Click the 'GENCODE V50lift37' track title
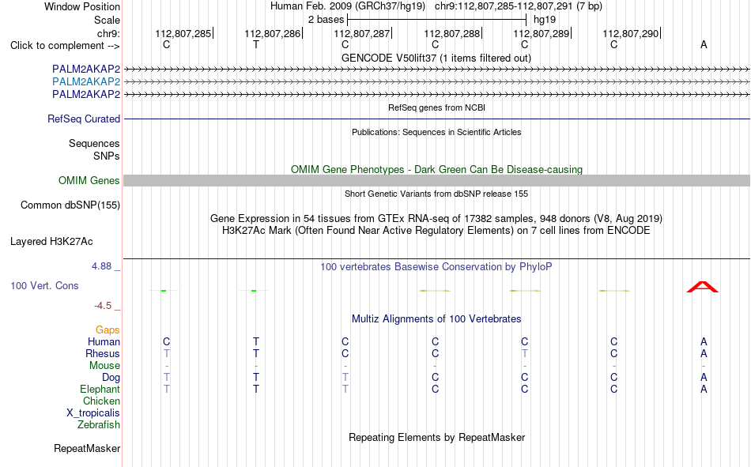This screenshot has height=467, width=751. (436, 58)
